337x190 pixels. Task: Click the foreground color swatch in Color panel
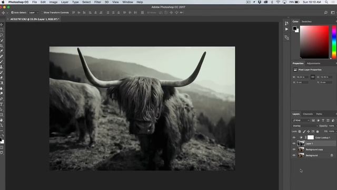294,28
